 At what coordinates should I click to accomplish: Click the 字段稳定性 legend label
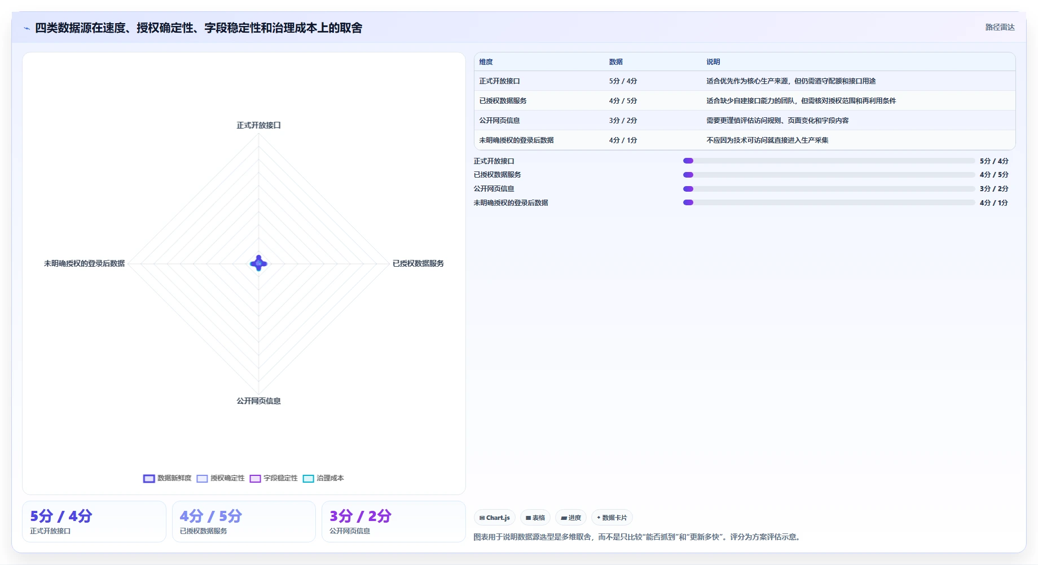(280, 478)
